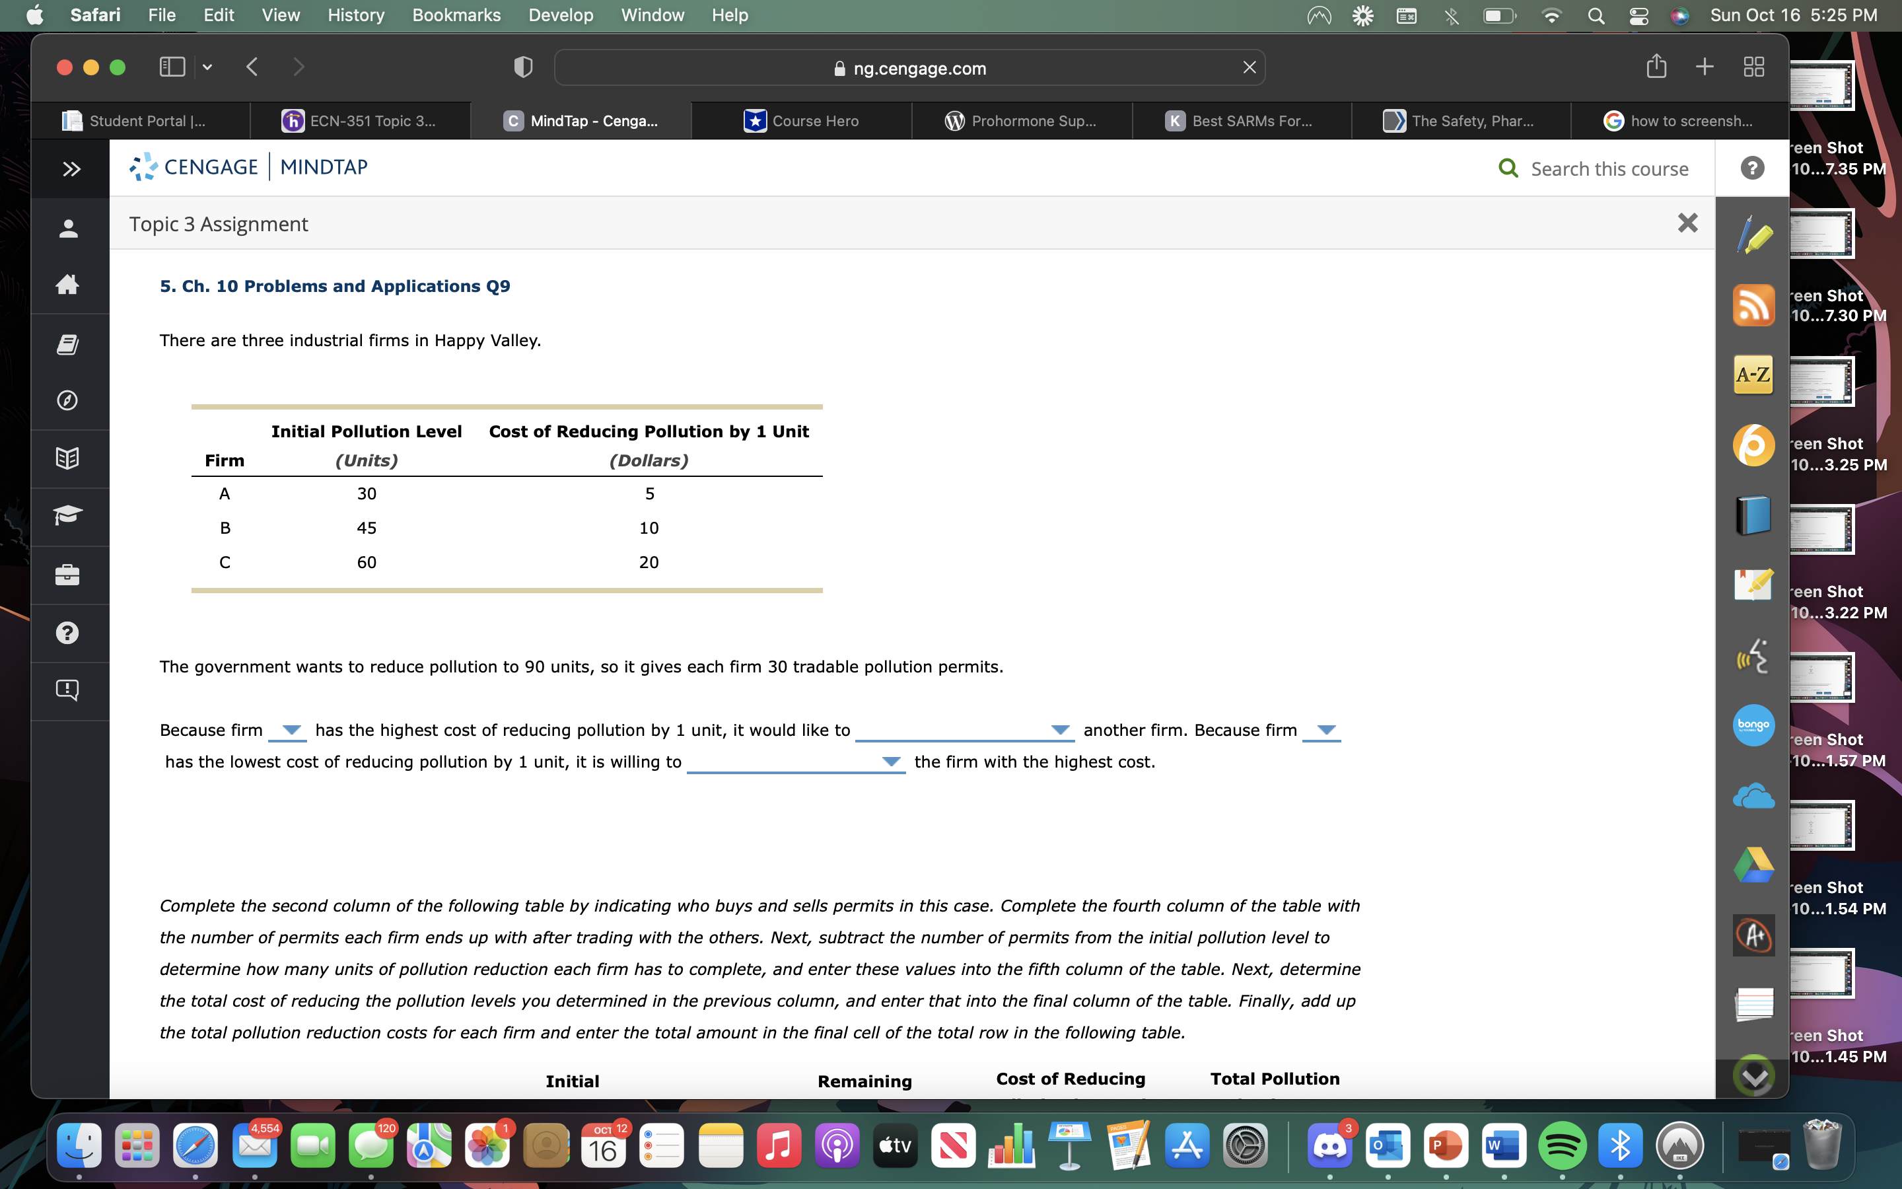This screenshot has height=1189, width=1902.
Task: Expand the left navigation with double-chevron
Action: click(x=69, y=168)
